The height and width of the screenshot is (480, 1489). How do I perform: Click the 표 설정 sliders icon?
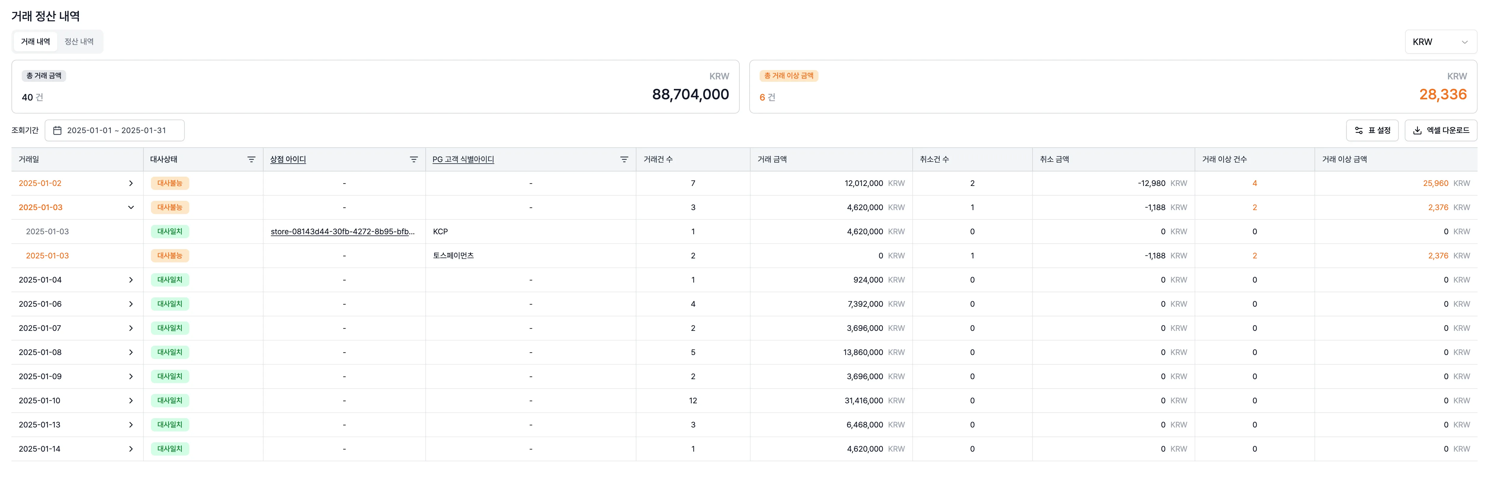click(x=1358, y=131)
